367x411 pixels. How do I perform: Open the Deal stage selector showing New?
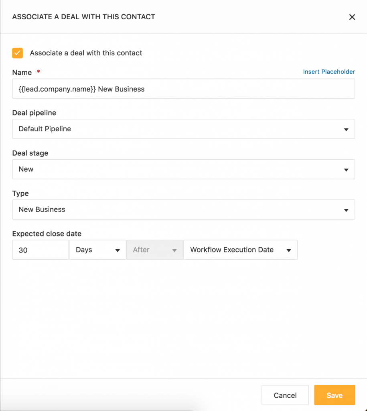(x=183, y=169)
